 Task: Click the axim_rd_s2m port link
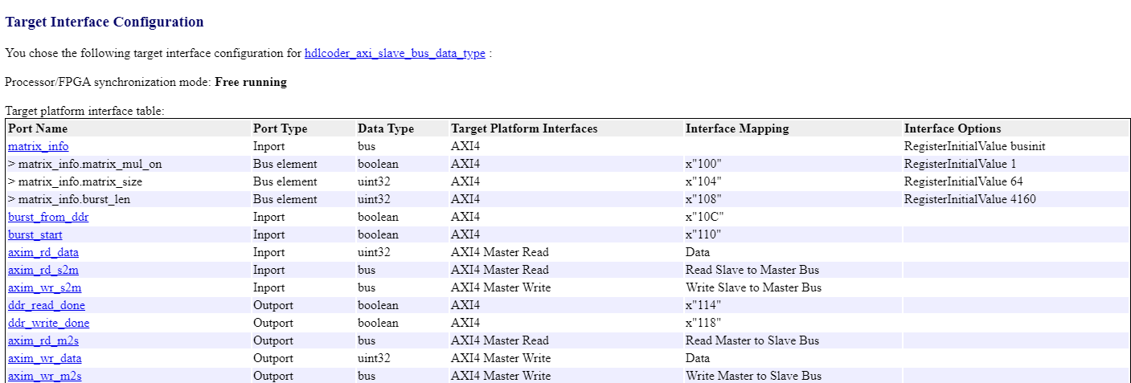pos(43,270)
